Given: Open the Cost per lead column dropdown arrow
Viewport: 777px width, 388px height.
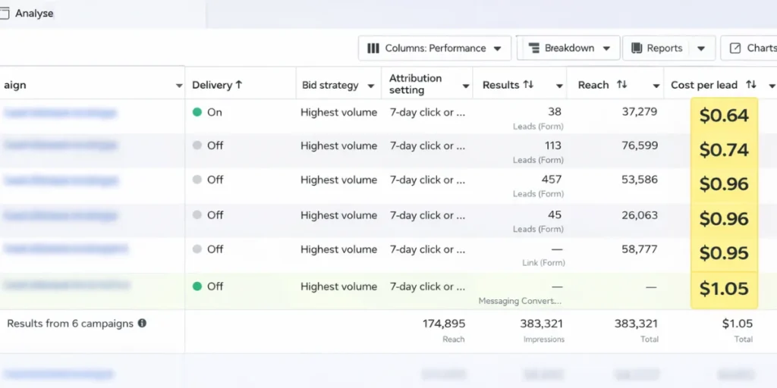Looking at the screenshot, I should [x=772, y=86].
